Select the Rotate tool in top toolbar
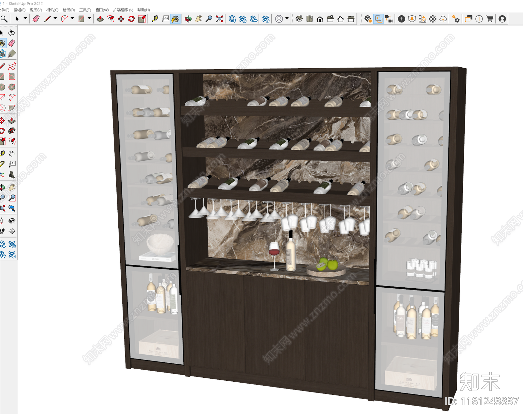The width and height of the screenshot is (523, 414). (x=132, y=19)
